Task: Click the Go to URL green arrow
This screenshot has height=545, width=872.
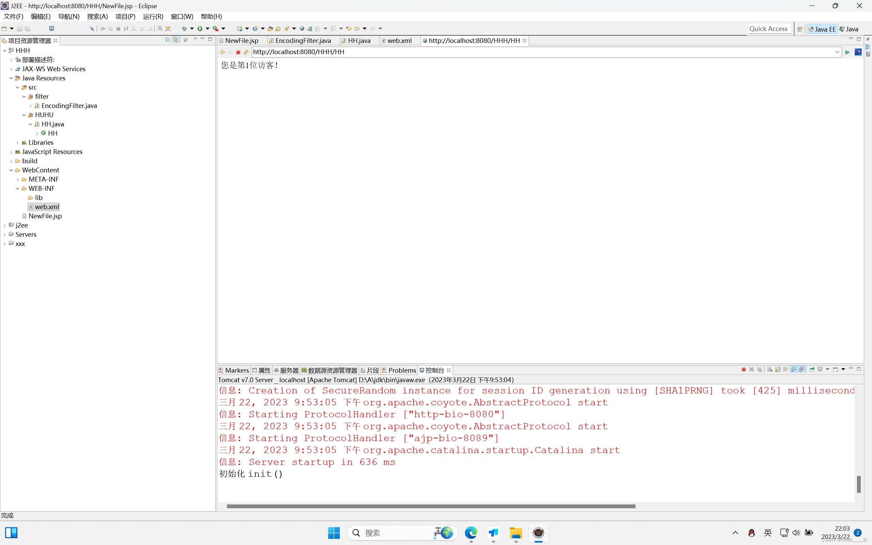Action: tap(847, 52)
